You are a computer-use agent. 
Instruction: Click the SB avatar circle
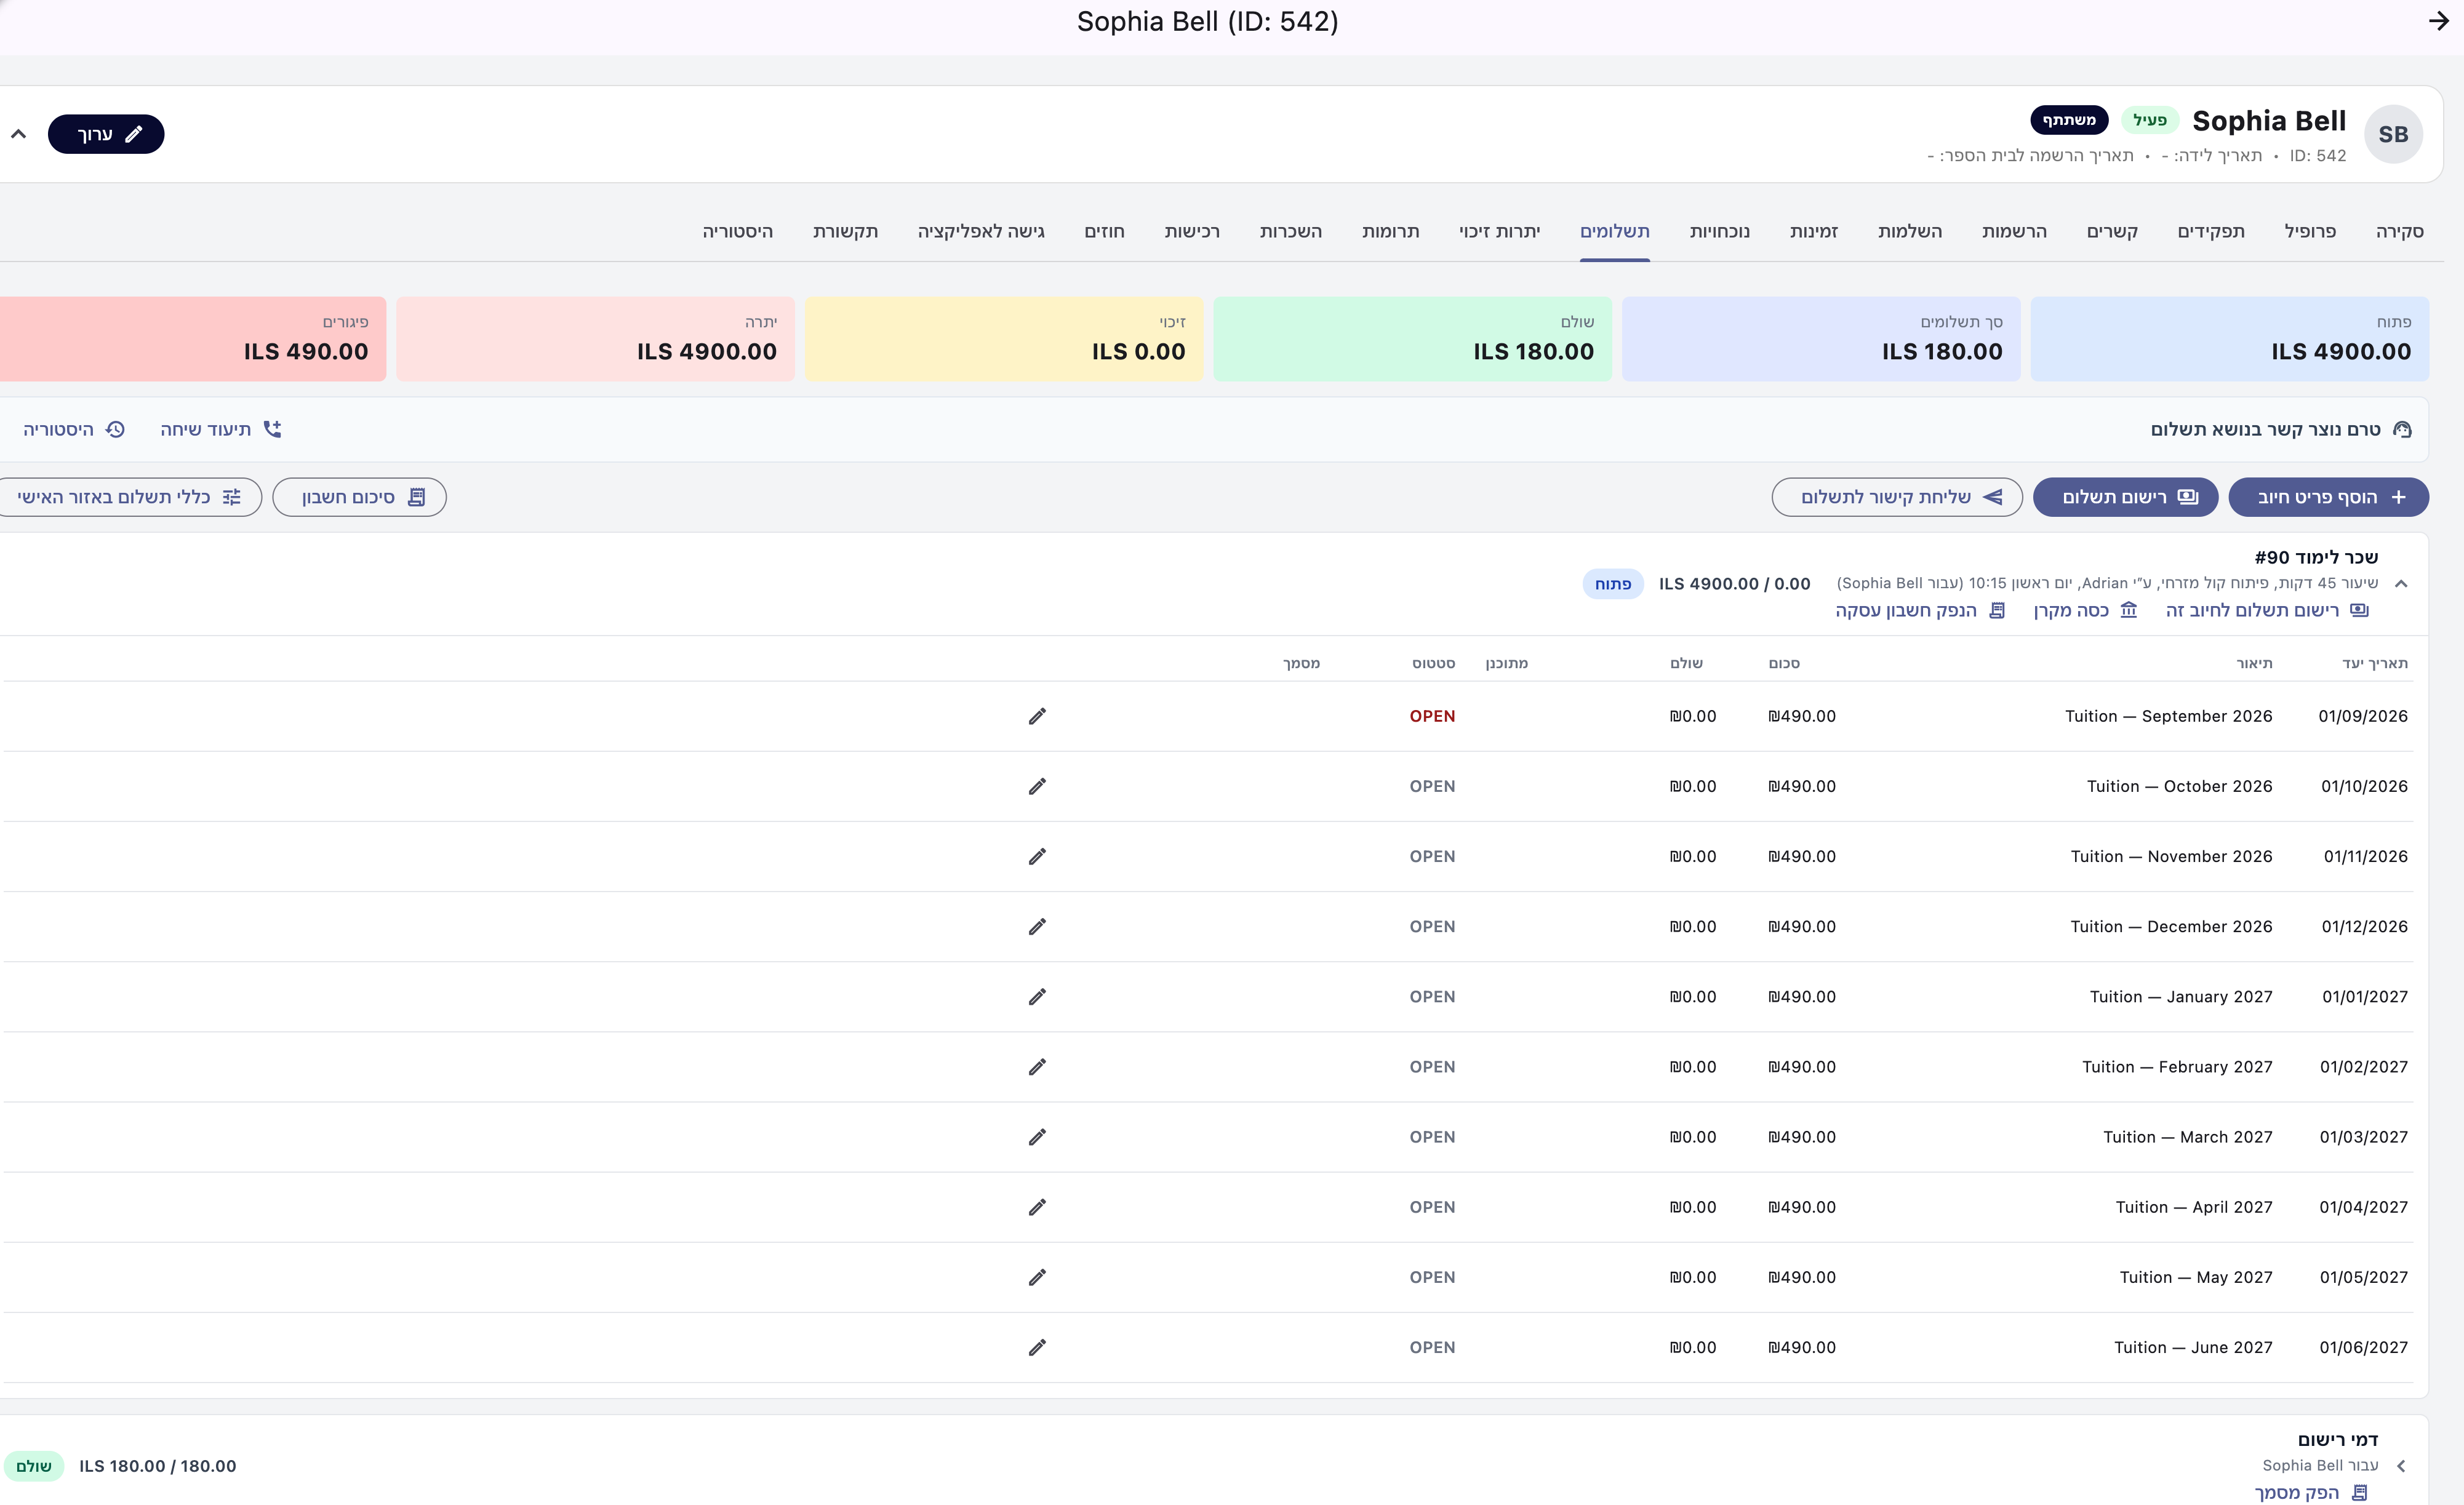(x=2393, y=134)
